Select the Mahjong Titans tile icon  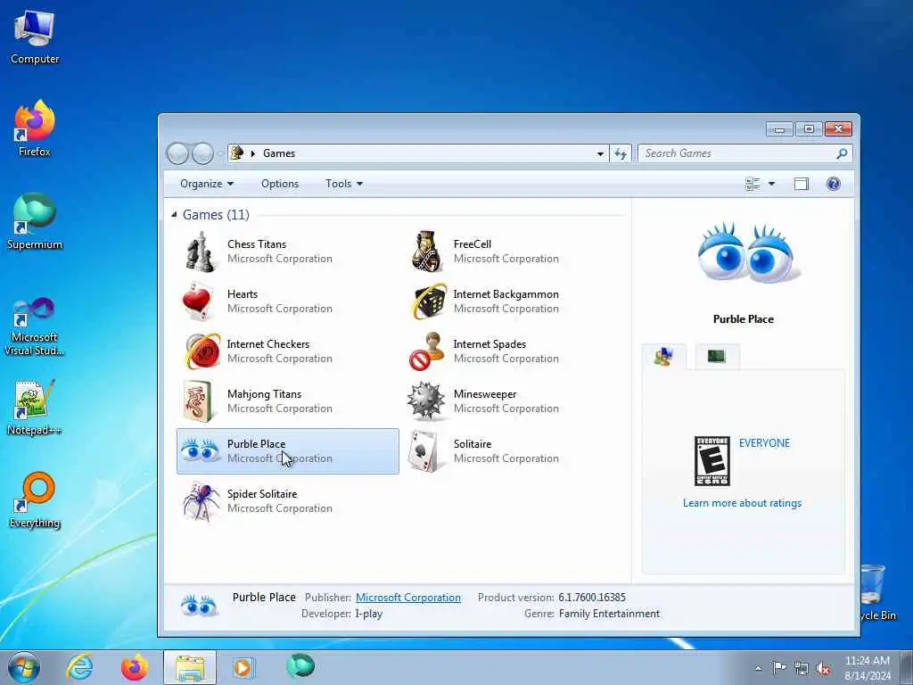197,401
